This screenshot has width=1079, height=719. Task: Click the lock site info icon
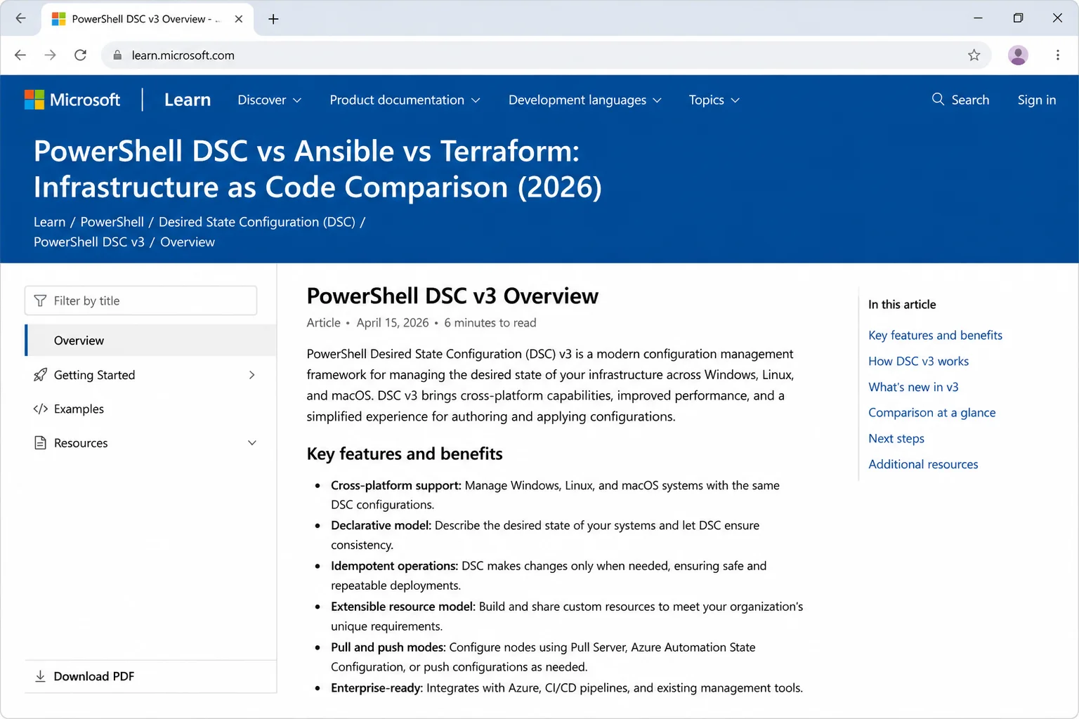tap(117, 55)
